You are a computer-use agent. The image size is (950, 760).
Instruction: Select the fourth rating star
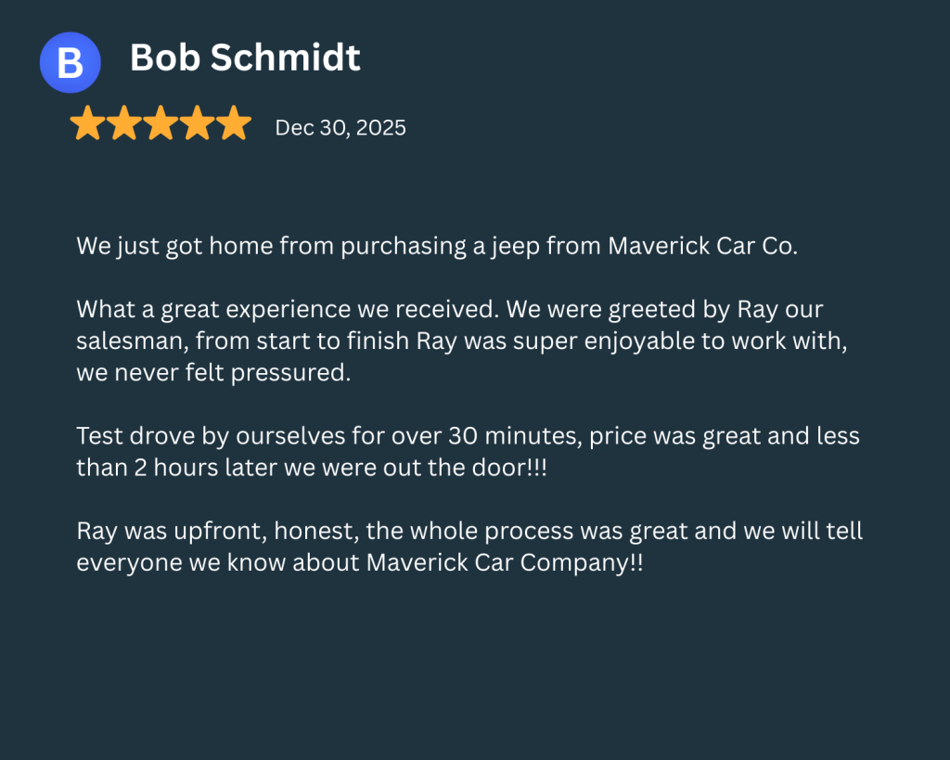click(x=198, y=123)
